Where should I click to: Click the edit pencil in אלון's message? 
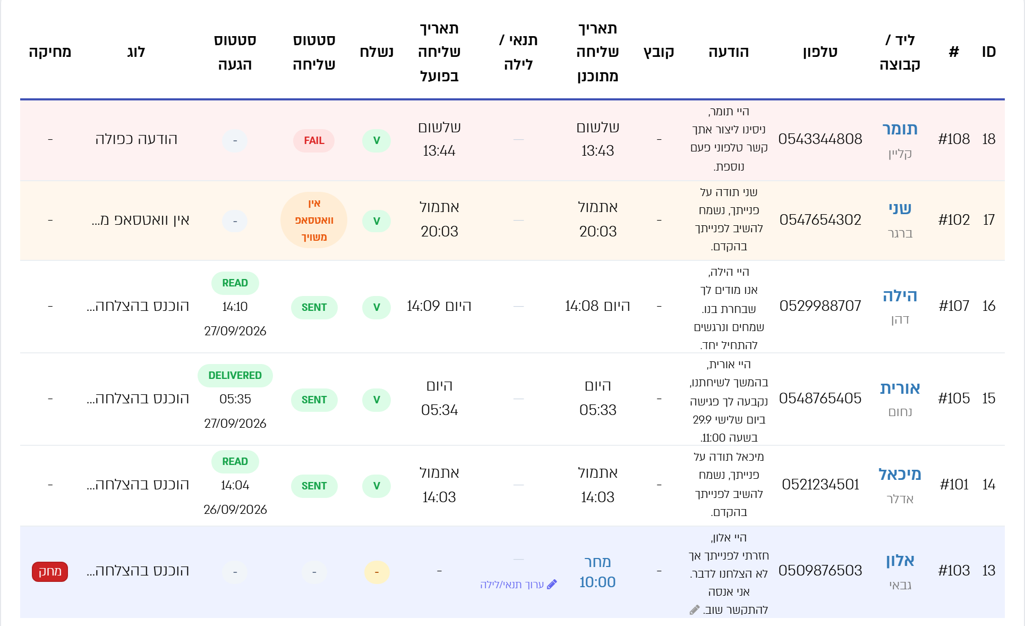[x=694, y=610]
